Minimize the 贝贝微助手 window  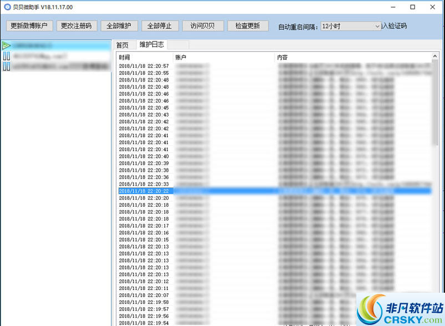click(x=393, y=7)
